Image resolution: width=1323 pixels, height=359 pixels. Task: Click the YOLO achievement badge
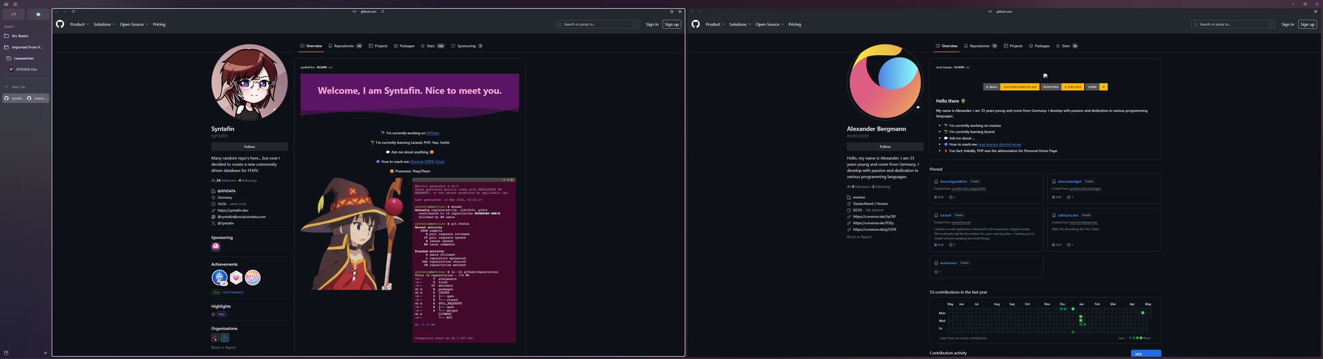click(x=253, y=277)
